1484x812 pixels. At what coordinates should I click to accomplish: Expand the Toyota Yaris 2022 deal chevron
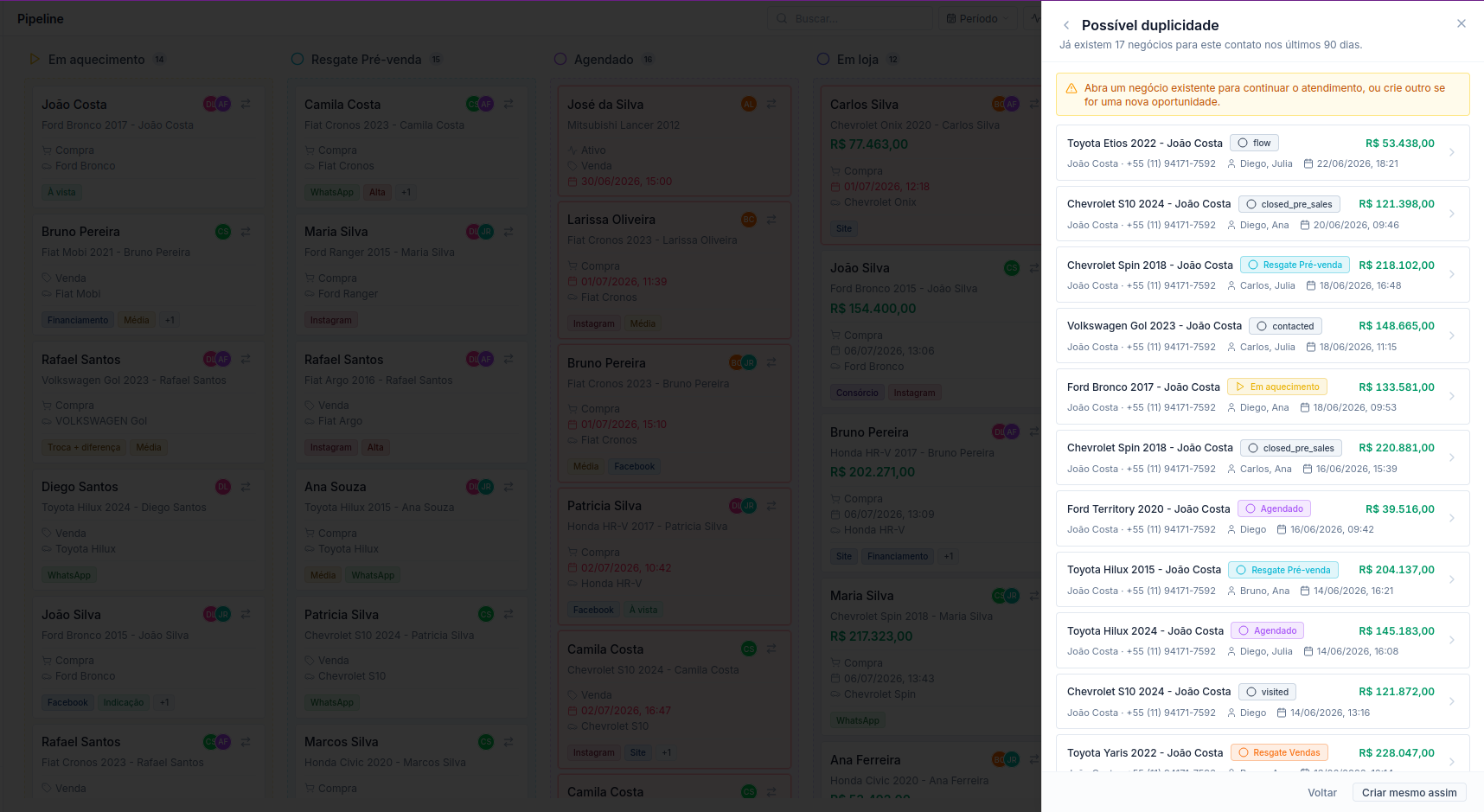(x=1452, y=761)
